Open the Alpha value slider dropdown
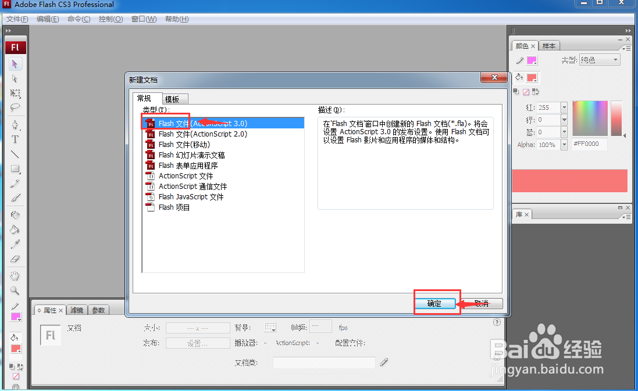638x391 pixels. (564, 145)
